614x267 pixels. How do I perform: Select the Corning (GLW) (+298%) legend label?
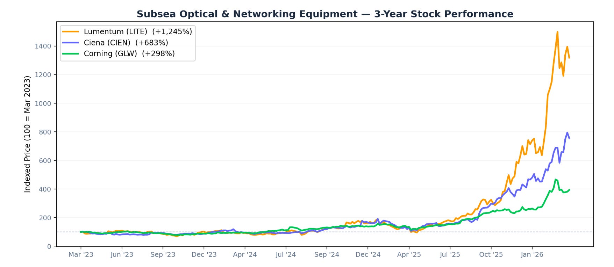(129, 53)
